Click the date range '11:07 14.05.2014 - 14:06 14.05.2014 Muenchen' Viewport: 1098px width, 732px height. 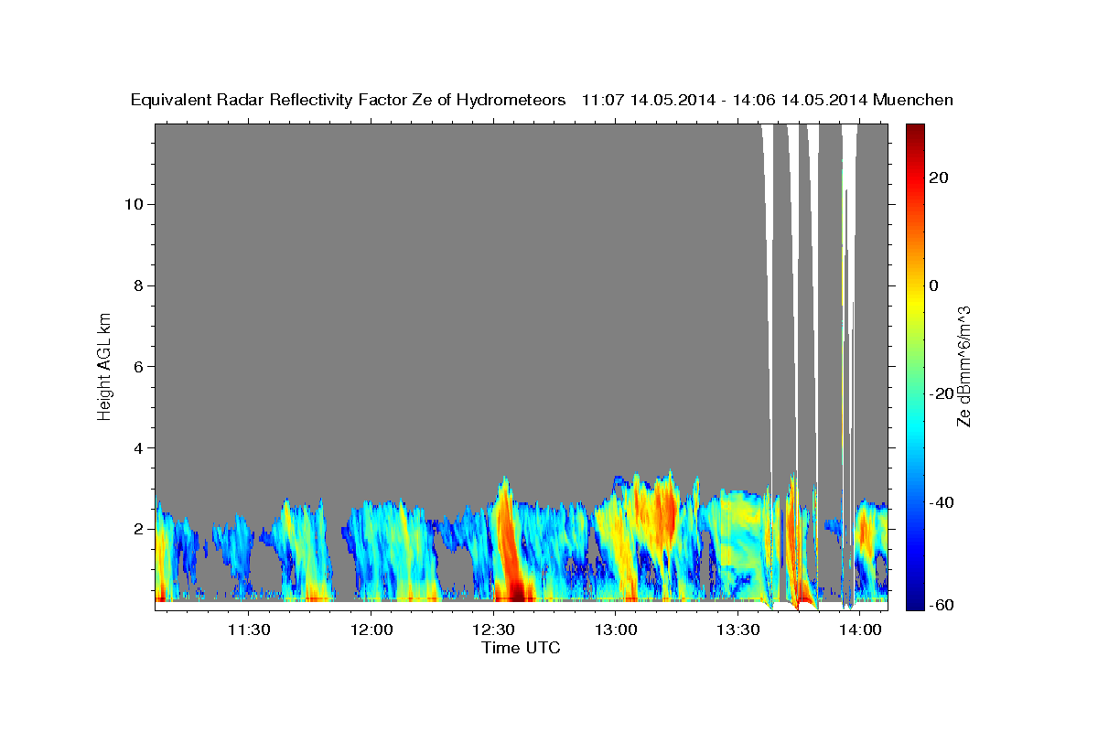(768, 100)
